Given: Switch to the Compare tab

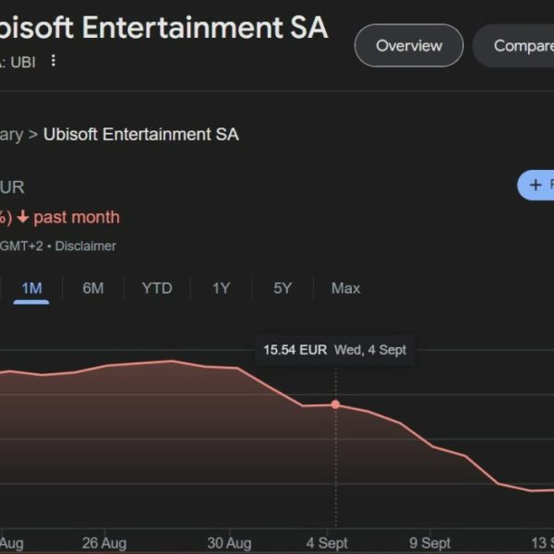Looking at the screenshot, I should [x=514, y=45].
